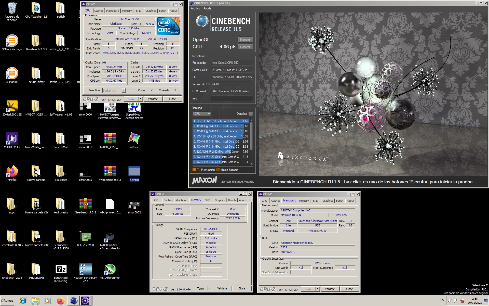Click Cinebench sphere icon in taskbar
Screen dimensions: 489x306
point(73,301)
